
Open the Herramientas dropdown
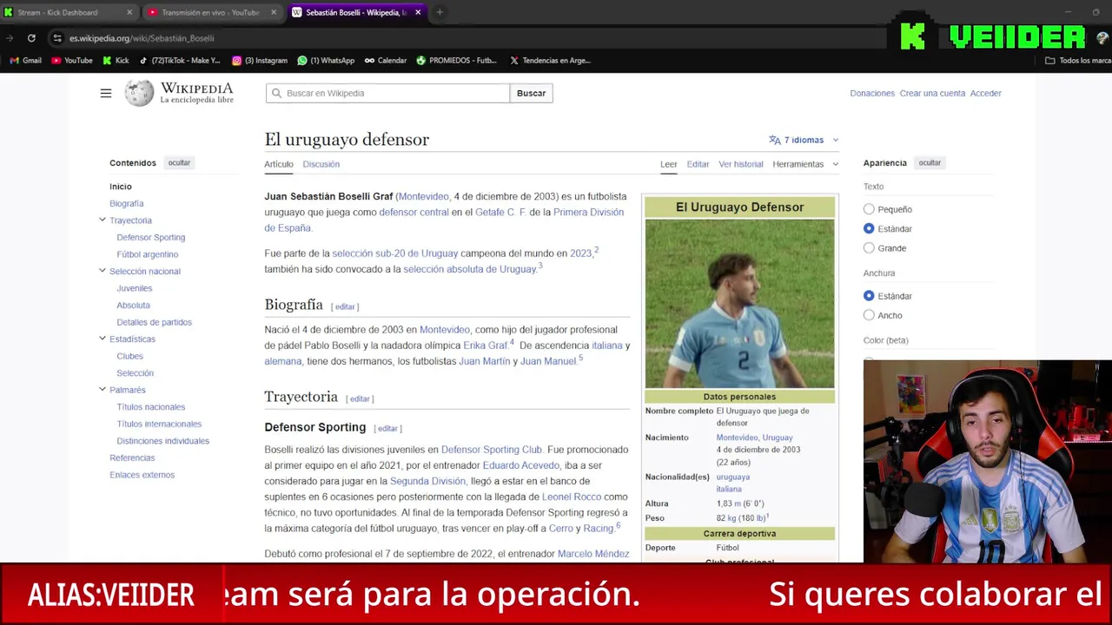pyautogui.click(x=805, y=164)
